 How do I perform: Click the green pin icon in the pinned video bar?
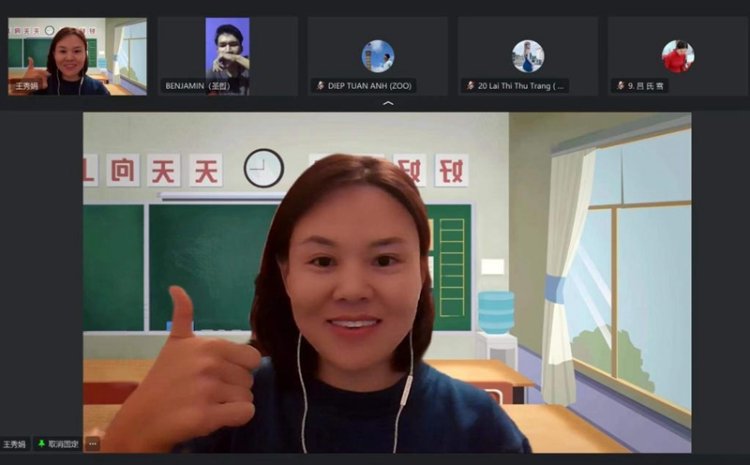pos(41,444)
